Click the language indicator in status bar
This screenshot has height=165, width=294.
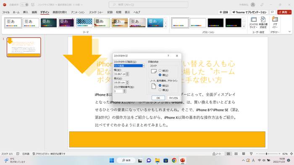click(x=26, y=154)
